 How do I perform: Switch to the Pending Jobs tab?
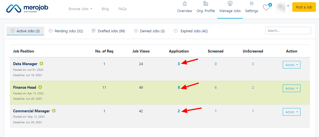tap(66, 31)
